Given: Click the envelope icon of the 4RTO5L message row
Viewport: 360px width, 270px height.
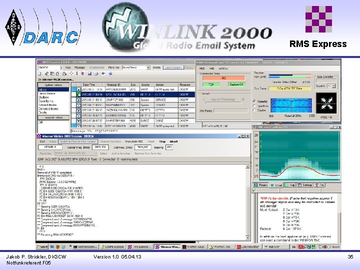Looking at the screenshot, I should 79,89.
